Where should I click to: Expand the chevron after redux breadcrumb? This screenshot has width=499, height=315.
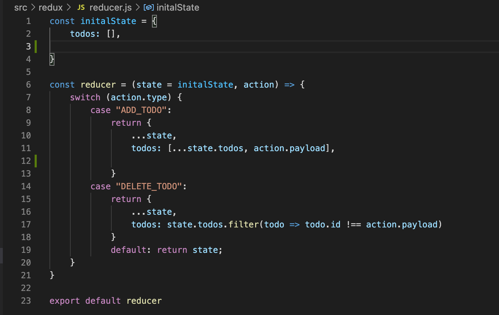point(69,7)
